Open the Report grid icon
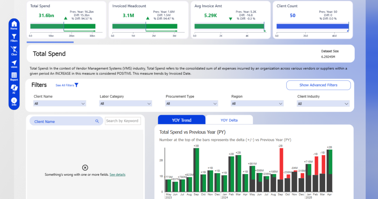The image size is (378, 199). (14, 76)
